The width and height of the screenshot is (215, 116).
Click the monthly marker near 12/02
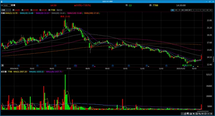click(x=166, y=66)
